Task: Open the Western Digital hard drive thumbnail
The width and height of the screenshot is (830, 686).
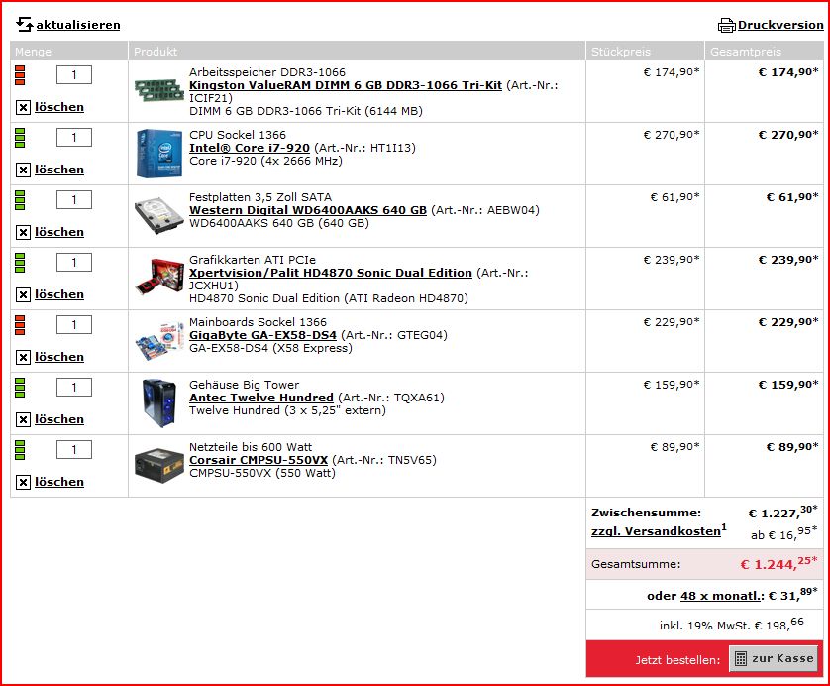Action: (158, 215)
